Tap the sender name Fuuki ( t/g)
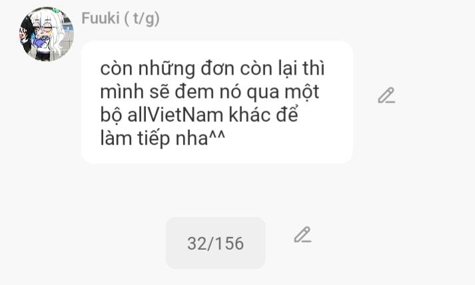Image resolution: width=475 pixels, height=285 pixels. coord(121,18)
